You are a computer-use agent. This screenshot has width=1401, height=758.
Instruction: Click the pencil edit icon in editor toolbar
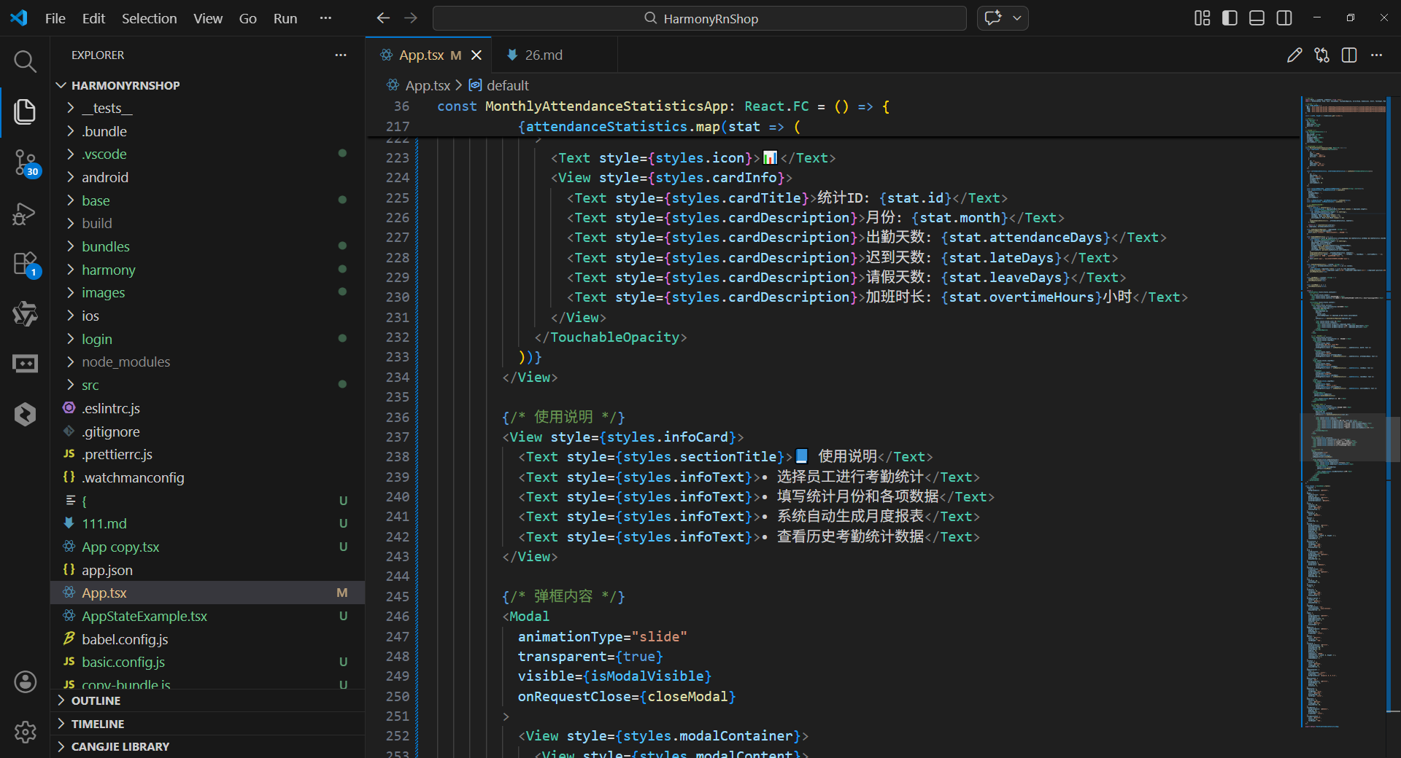coord(1294,55)
